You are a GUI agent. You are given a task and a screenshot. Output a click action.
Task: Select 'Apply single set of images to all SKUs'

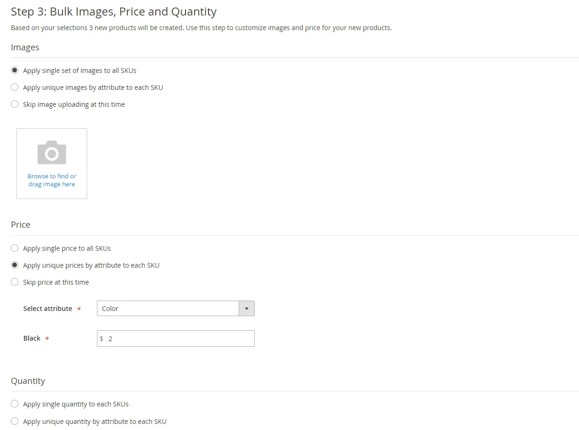coord(15,70)
